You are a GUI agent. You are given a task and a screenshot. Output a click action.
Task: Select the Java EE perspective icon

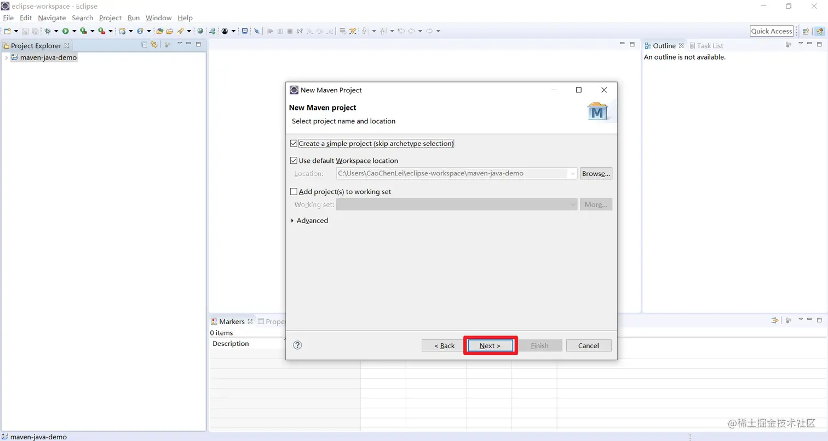[x=819, y=31]
